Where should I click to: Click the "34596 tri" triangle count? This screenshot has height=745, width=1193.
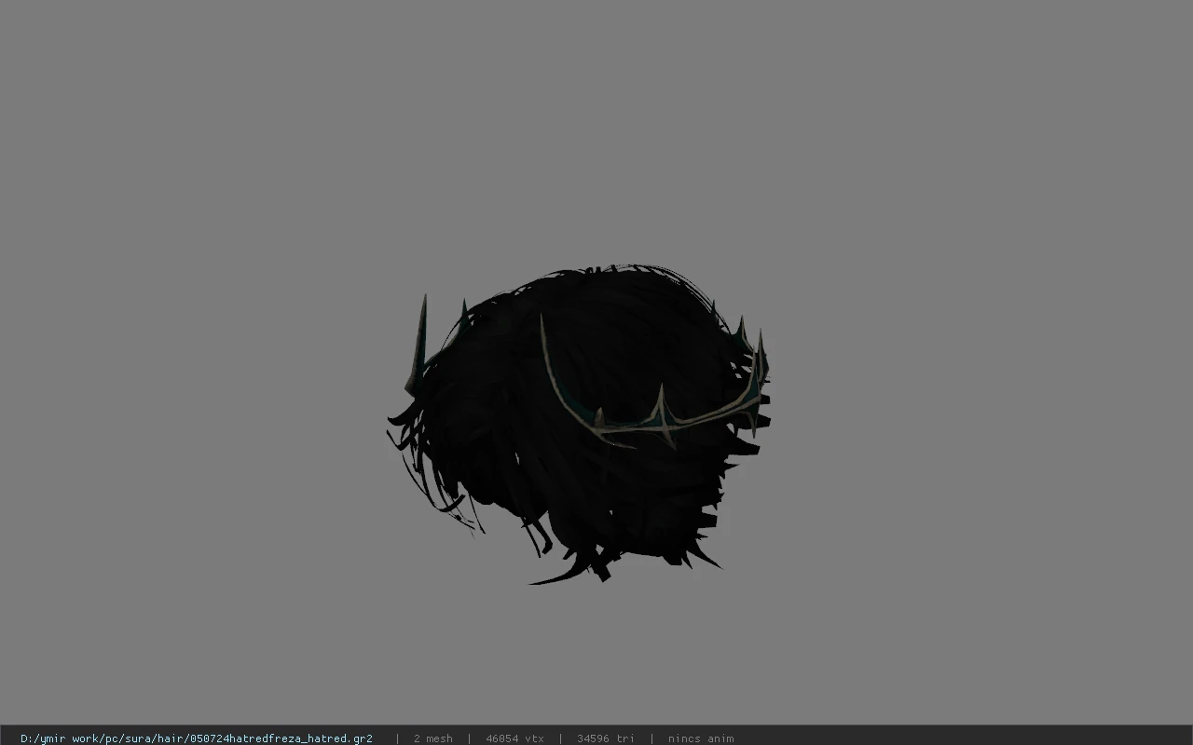coord(606,738)
